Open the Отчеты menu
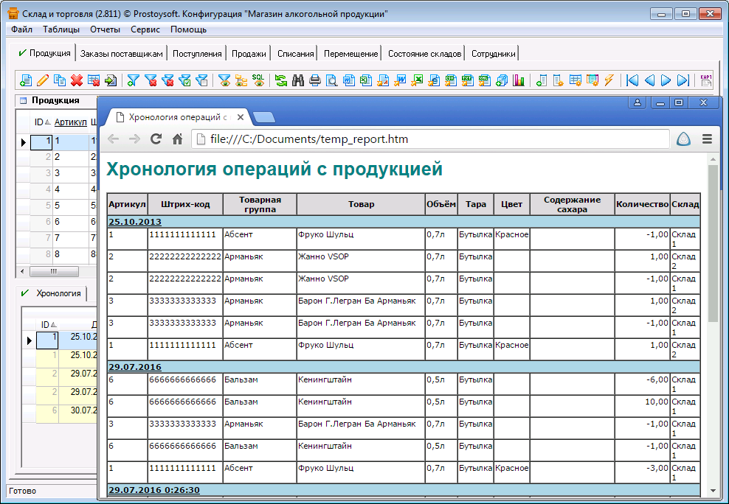The width and height of the screenshot is (729, 504). pyautogui.click(x=105, y=29)
